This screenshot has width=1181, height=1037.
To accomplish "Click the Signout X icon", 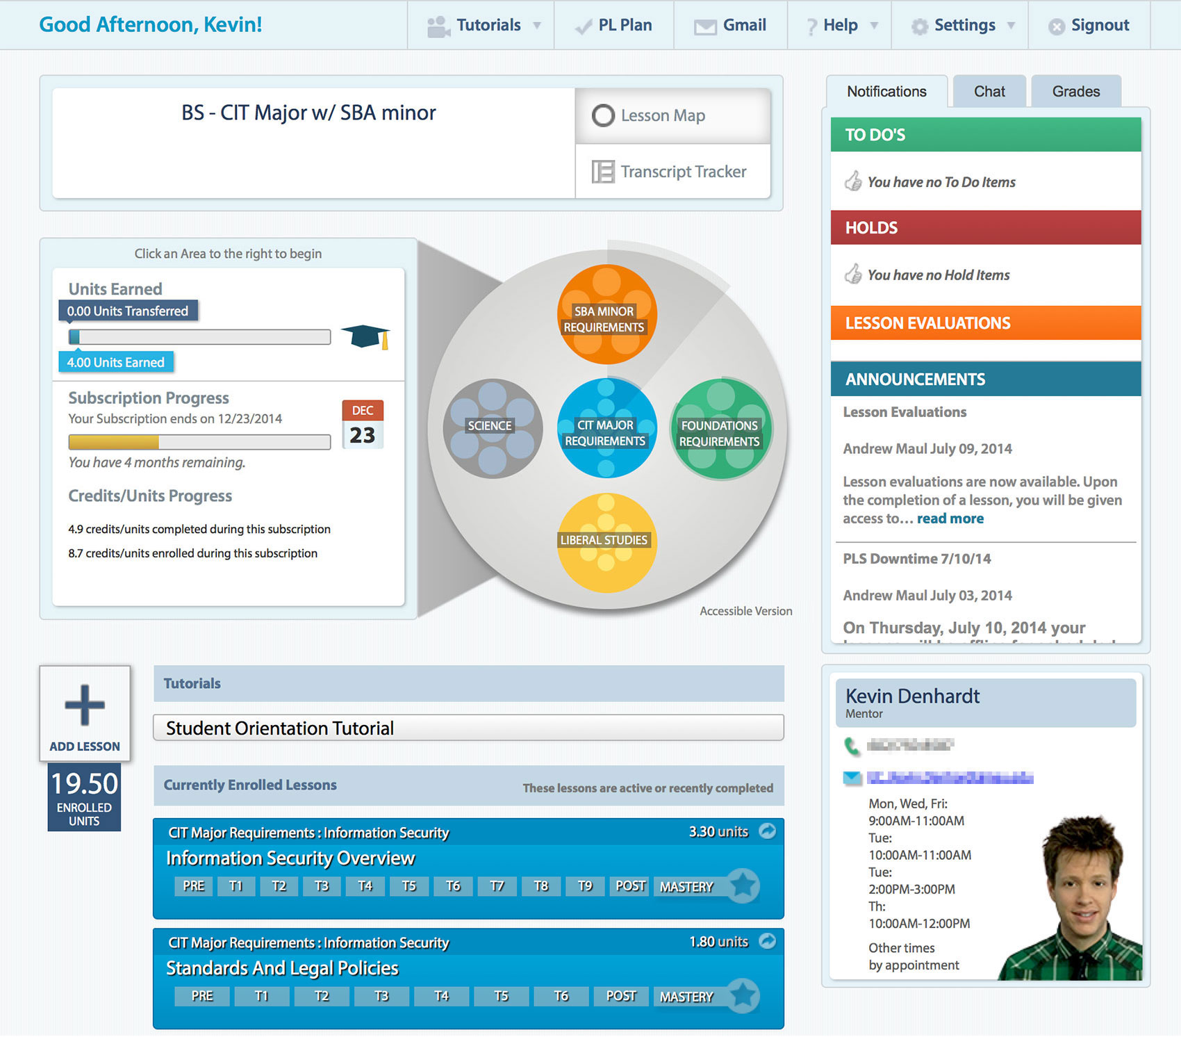I will [1057, 27].
